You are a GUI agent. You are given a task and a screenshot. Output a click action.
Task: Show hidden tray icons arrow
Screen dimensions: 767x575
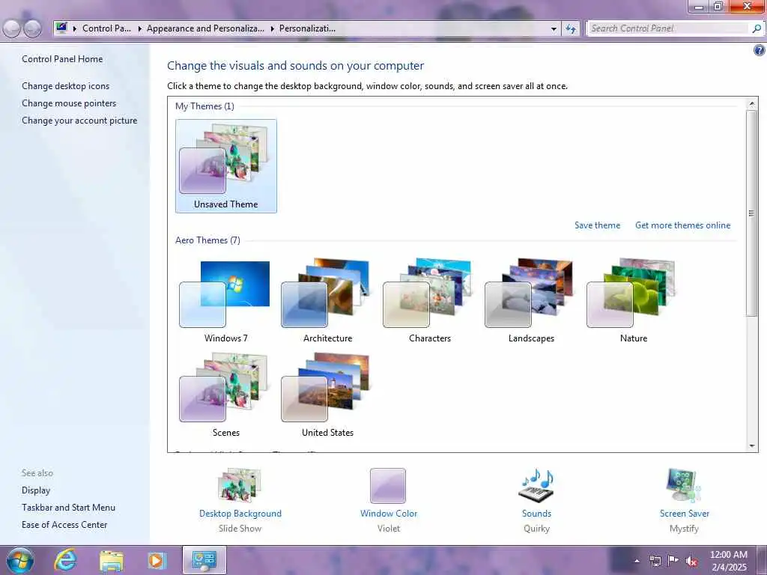(x=637, y=561)
